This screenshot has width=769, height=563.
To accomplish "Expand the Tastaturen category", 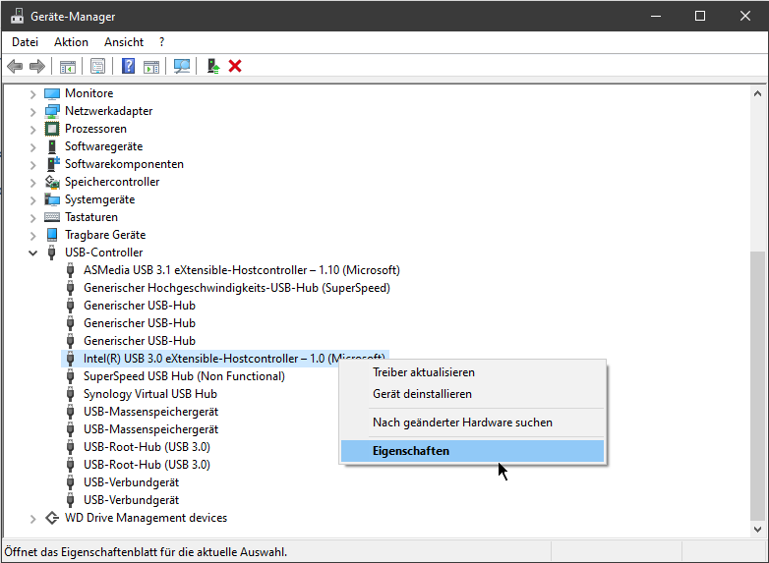I will coord(32,217).
